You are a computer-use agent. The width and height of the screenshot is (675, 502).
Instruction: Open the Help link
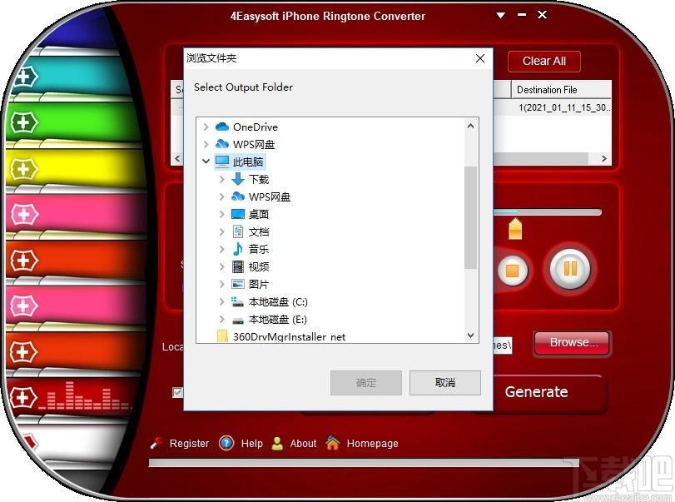[252, 444]
